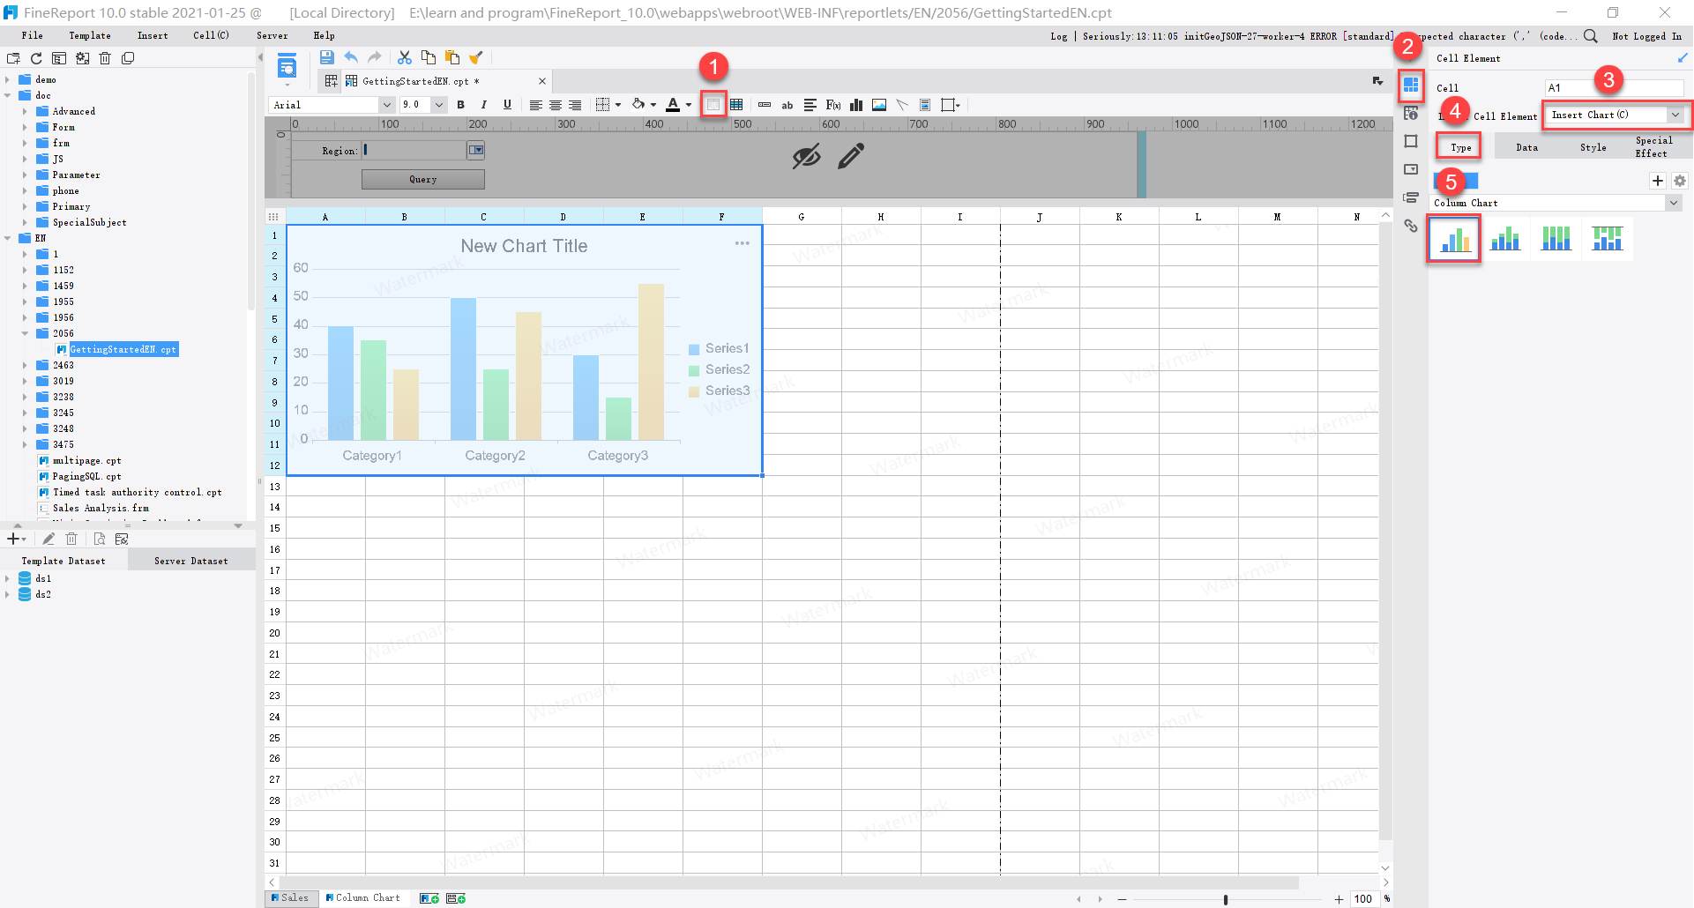Screen dimensions: 1694x908
Task: Open the report preview icon
Action: click(287, 67)
